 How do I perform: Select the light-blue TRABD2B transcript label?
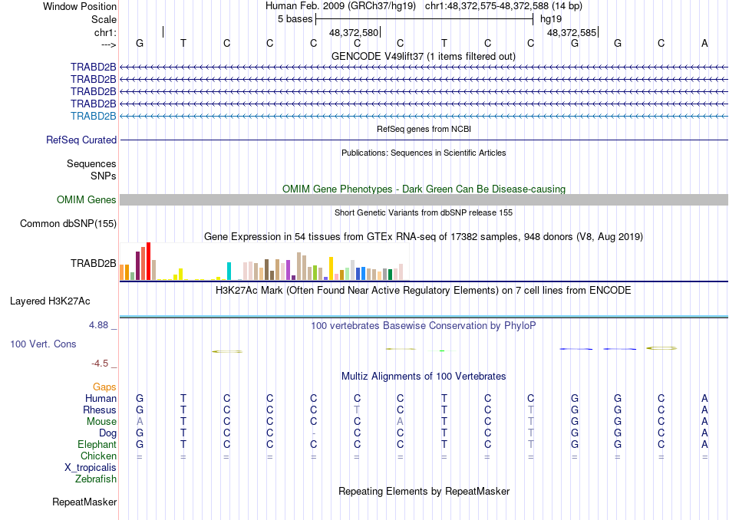click(x=94, y=116)
